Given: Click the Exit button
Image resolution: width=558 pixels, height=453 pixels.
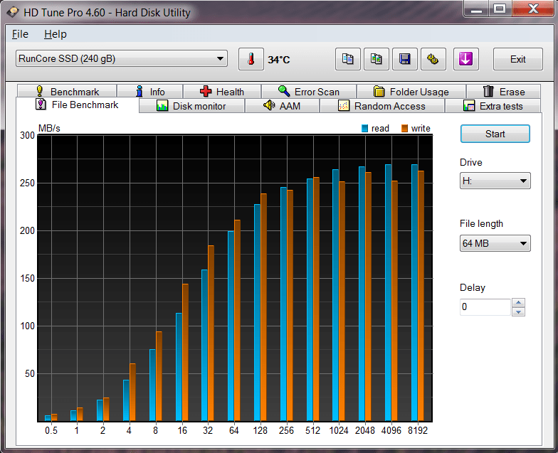Looking at the screenshot, I should pyautogui.click(x=518, y=59).
